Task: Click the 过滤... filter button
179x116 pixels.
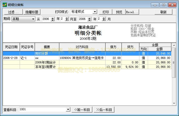Action: [x=13, y=12]
